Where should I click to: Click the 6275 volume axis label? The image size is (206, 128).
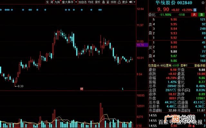click(140, 117)
